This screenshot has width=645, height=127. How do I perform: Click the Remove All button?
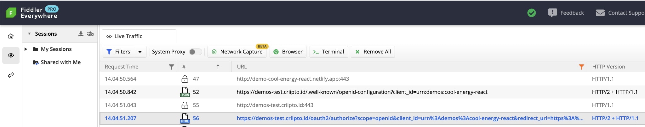[x=373, y=52]
